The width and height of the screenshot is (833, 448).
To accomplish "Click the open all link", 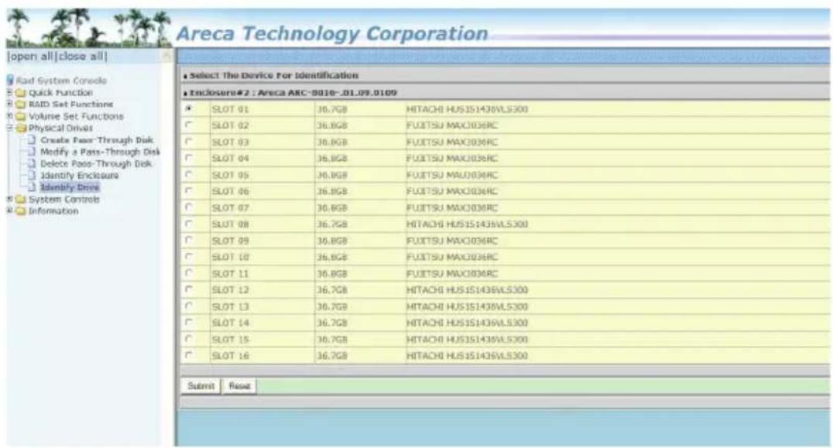I will coord(32,56).
